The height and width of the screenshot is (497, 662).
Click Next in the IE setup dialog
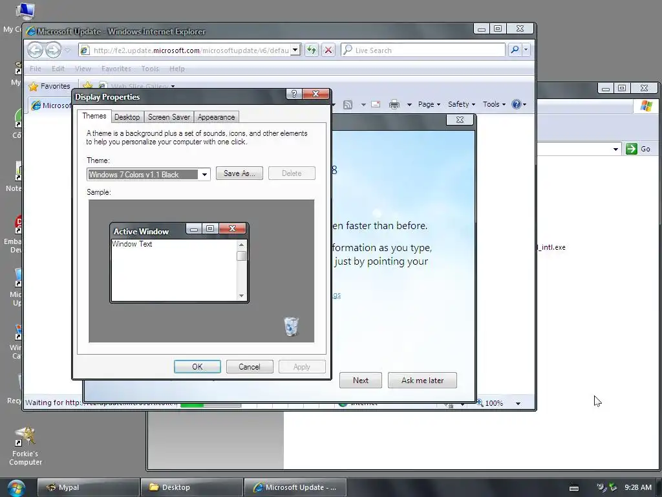[361, 381]
